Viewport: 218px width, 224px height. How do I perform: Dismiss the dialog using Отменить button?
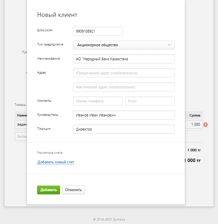coord(73,190)
